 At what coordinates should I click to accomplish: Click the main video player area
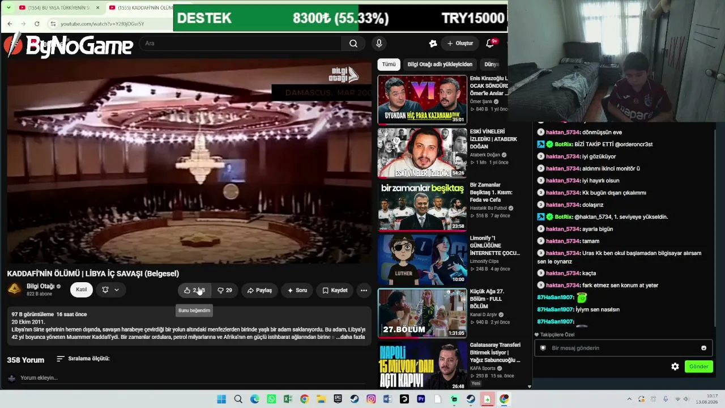[189, 161]
